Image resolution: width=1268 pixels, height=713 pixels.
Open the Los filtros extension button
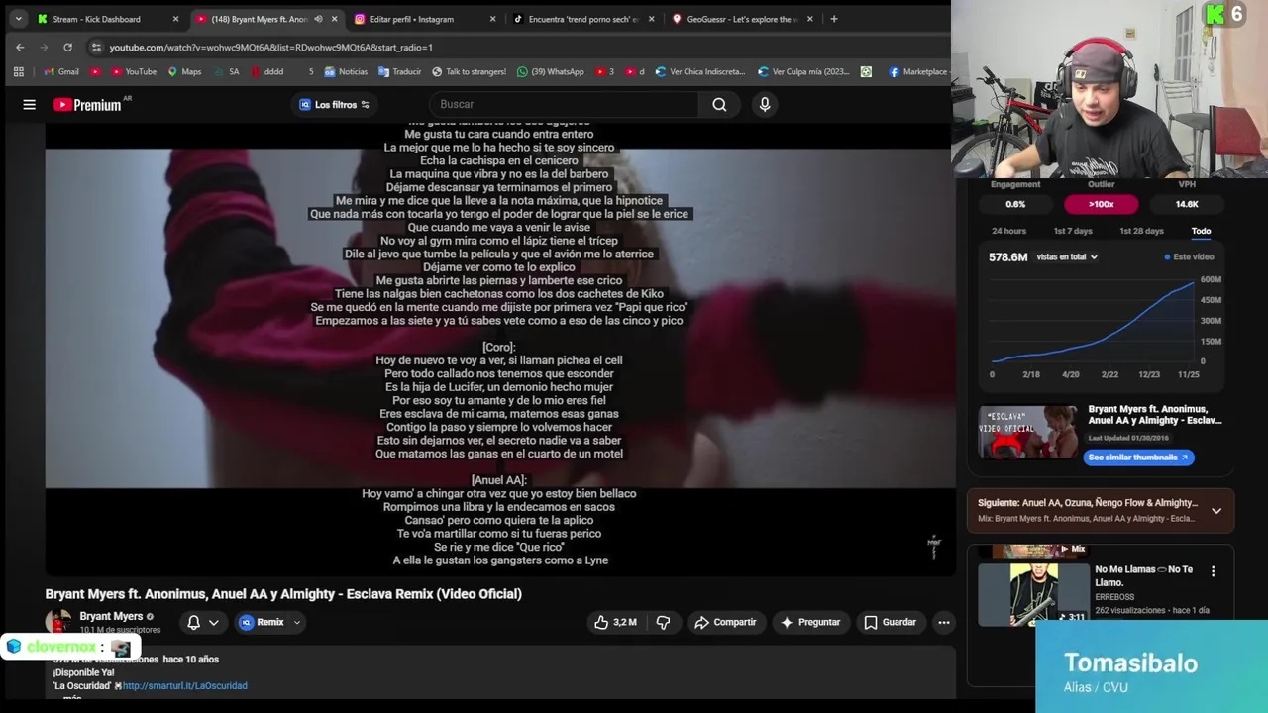click(x=335, y=104)
